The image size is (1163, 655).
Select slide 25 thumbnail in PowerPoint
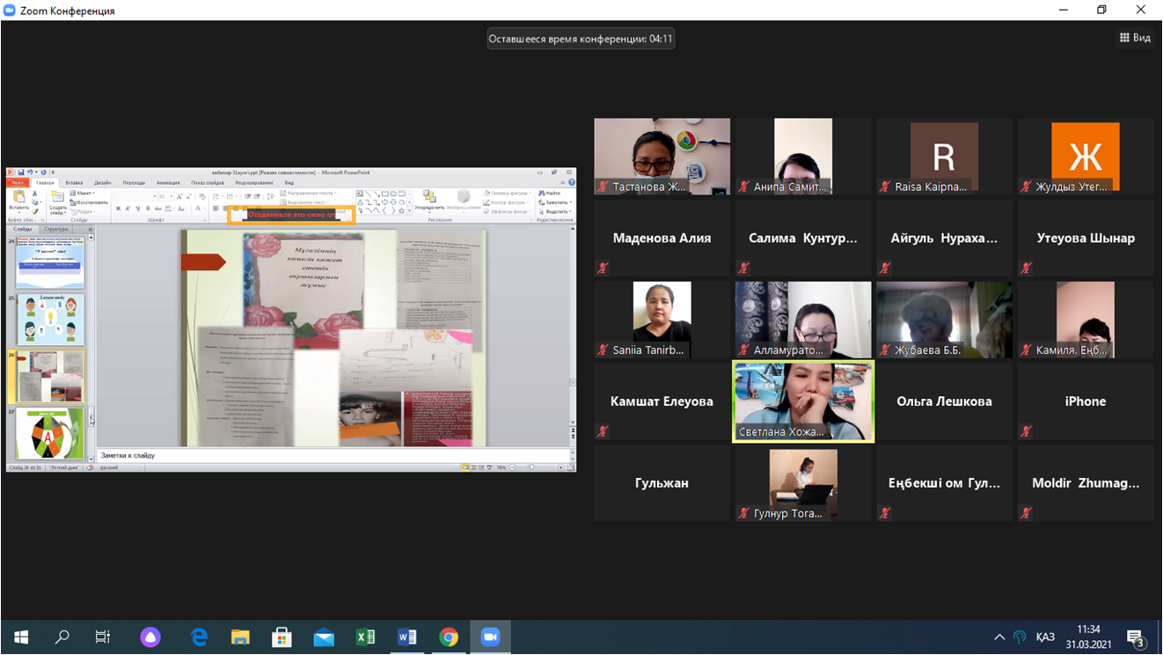coord(50,320)
